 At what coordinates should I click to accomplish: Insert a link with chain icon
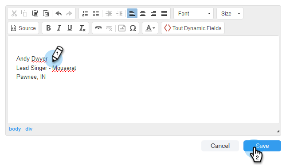point(98,28)
